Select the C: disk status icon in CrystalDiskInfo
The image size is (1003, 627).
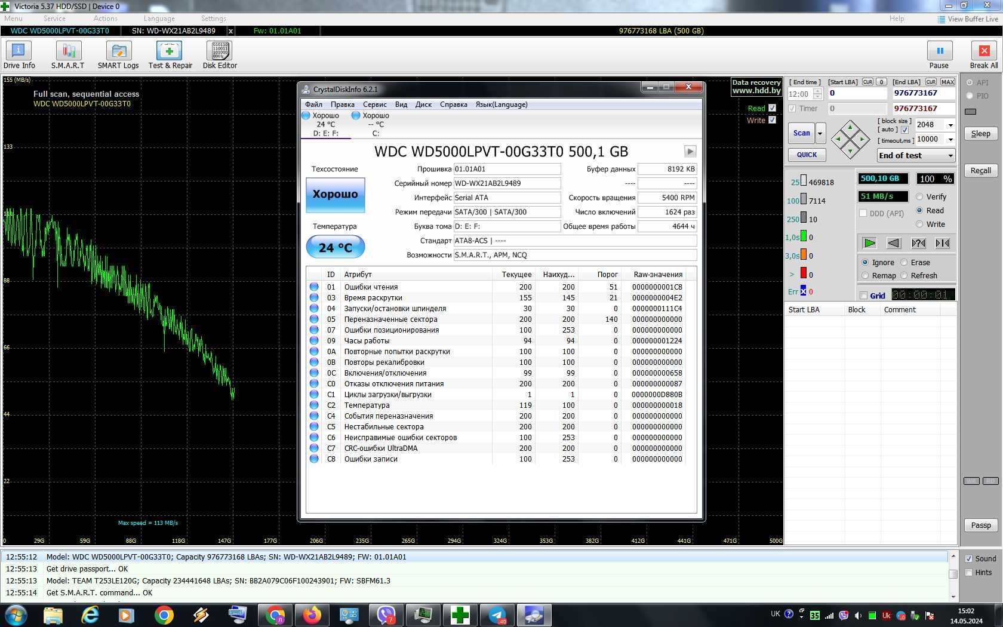356,116
